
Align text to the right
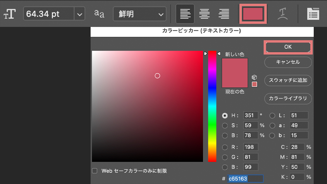(224, 14)
